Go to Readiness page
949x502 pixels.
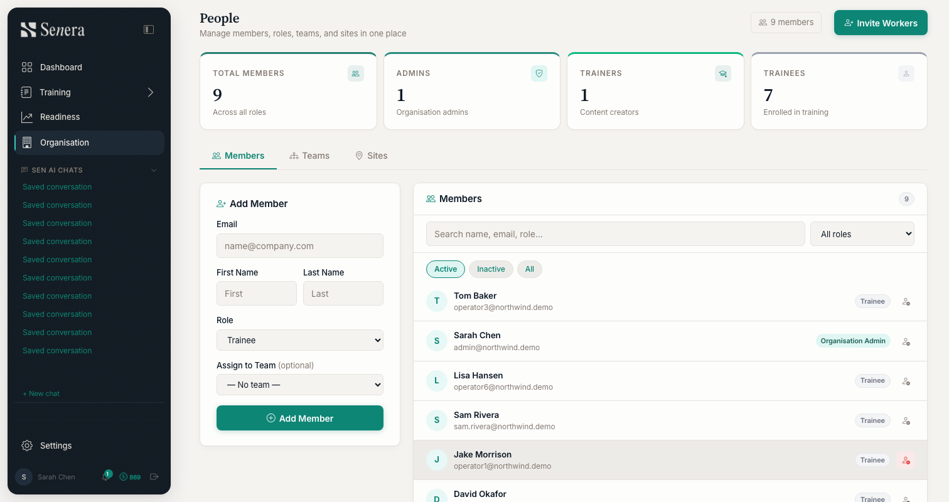coord(89,117)
